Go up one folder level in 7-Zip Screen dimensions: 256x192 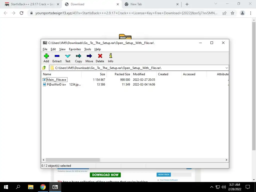pyautogui.click(x=44, y=68)
